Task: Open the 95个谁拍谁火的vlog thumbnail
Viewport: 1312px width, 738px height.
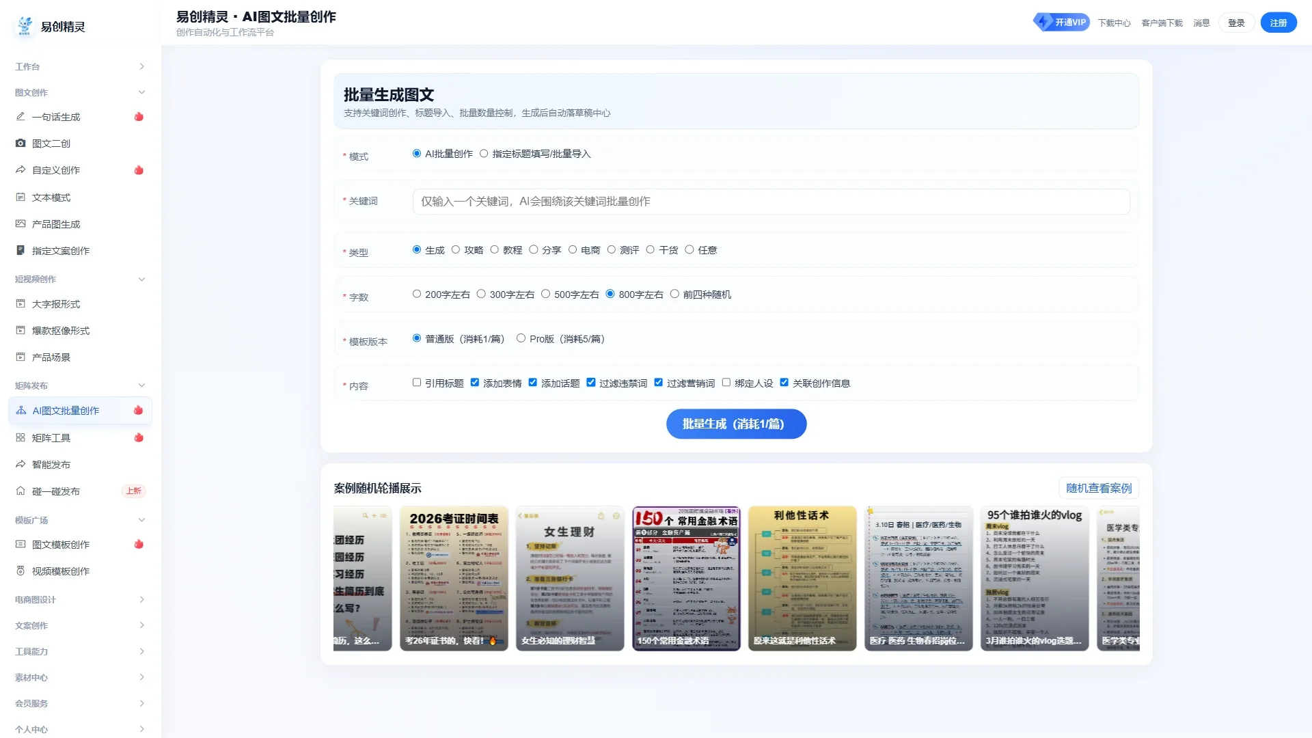Action: pyautogui.click(x=1035, y=578)
